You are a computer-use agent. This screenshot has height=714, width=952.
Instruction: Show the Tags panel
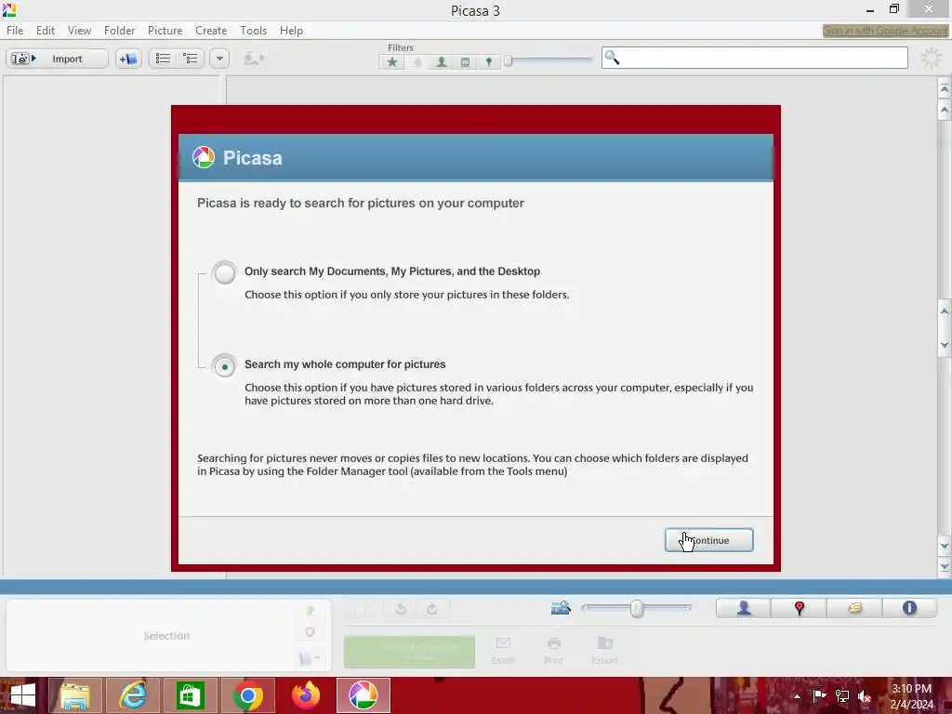click(854, 608)
